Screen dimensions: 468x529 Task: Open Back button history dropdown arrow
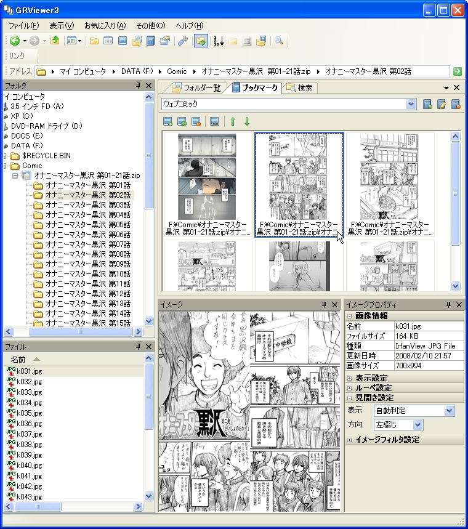point(25,41)
